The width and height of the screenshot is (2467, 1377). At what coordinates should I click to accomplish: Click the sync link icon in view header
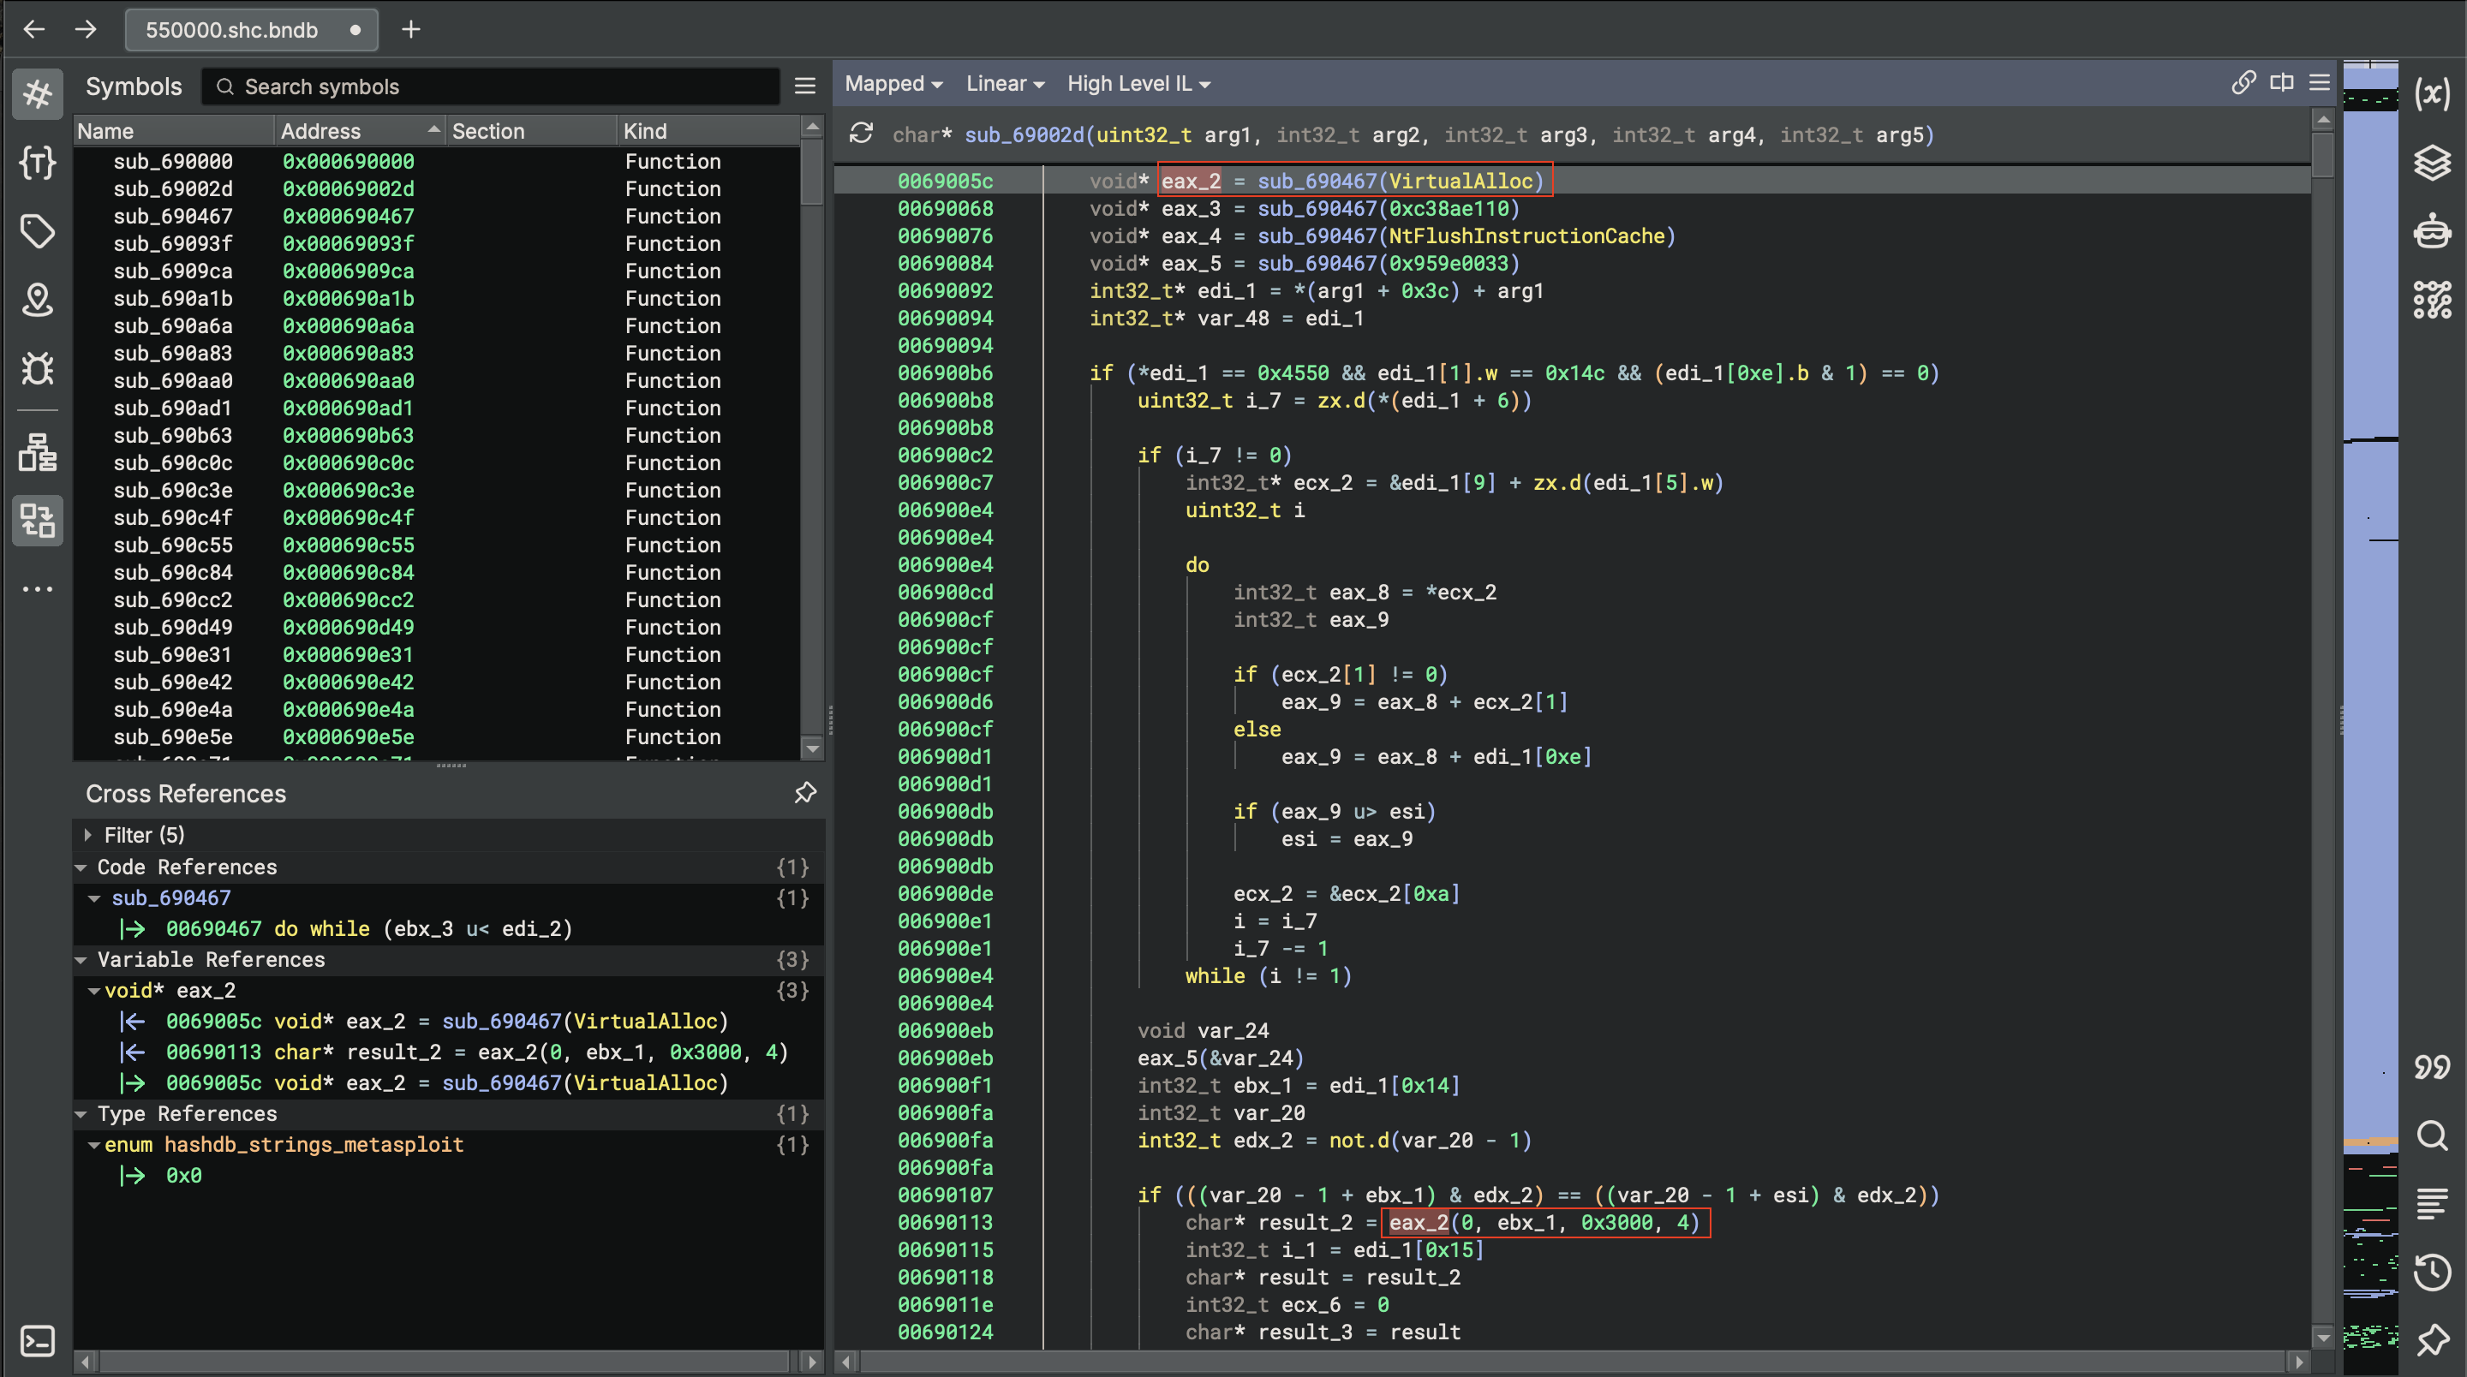2243,83
